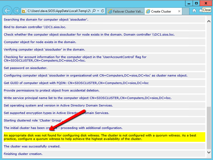213x160 pixels.
Task: Click the yellow highlighted disk witness warning
Action: (x=102, y=137)
